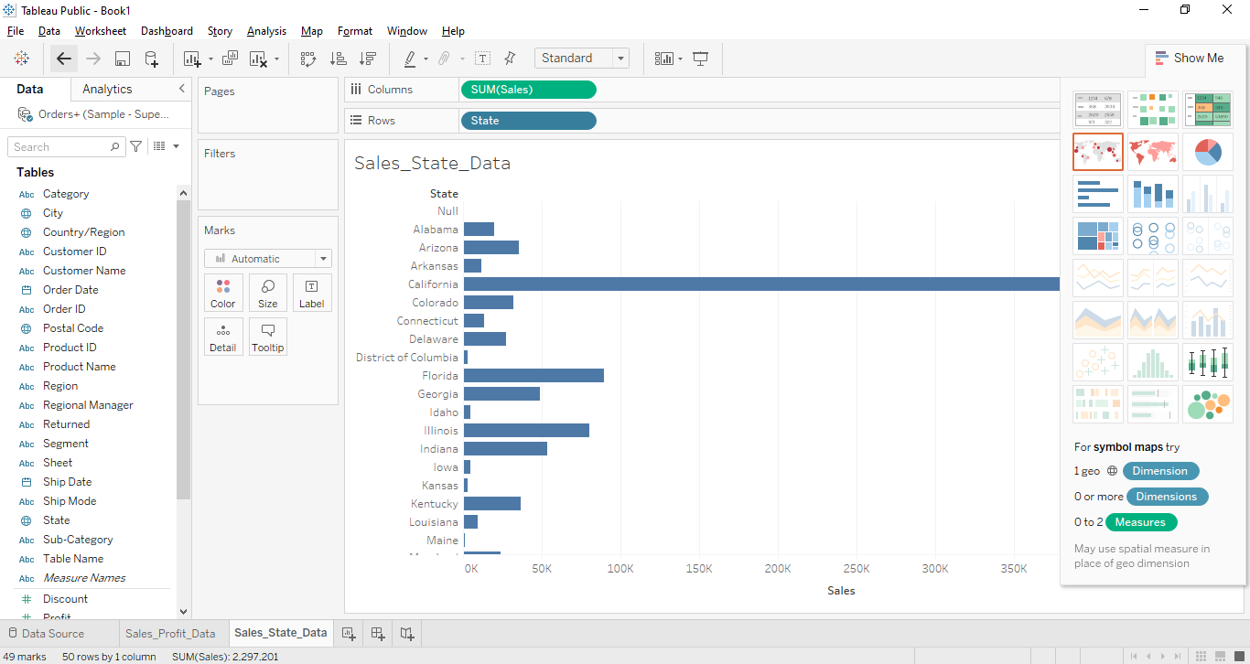Click the State pill on Rows
This screenshot has width=1250, height=664.
coord(529,121)
